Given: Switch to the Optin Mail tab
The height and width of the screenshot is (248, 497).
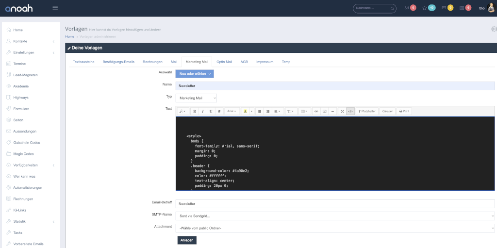Looking at the screenshot, I should point(224,62).
